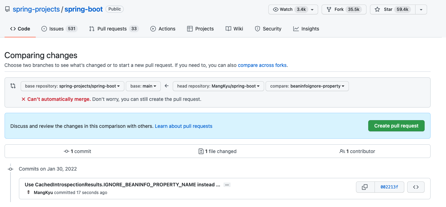Follow the compare across forks link

(x=263, y=65)
